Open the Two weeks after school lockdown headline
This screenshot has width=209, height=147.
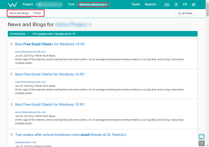pyautogui.click(x=70, y=135)
